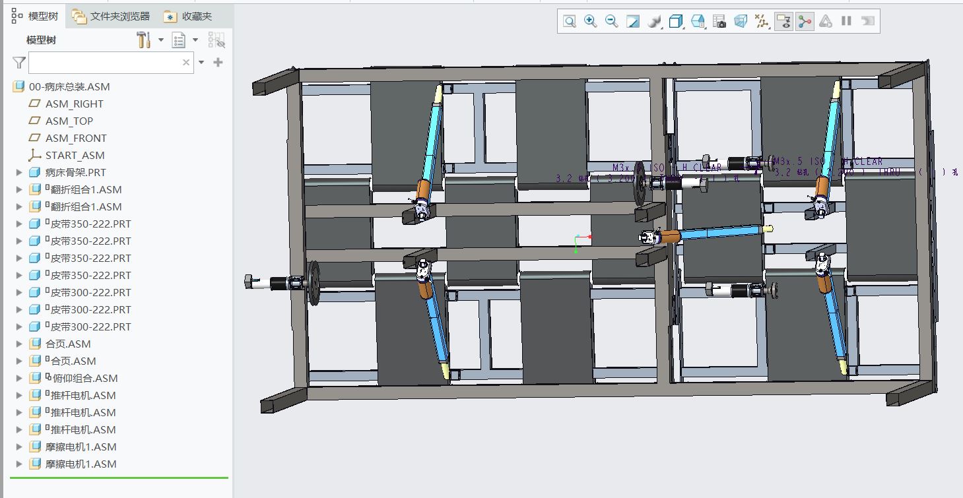Select 病床骨架.PRT in the model tree
The height and width of the screenshot is (498, 963).
[75, 172]
